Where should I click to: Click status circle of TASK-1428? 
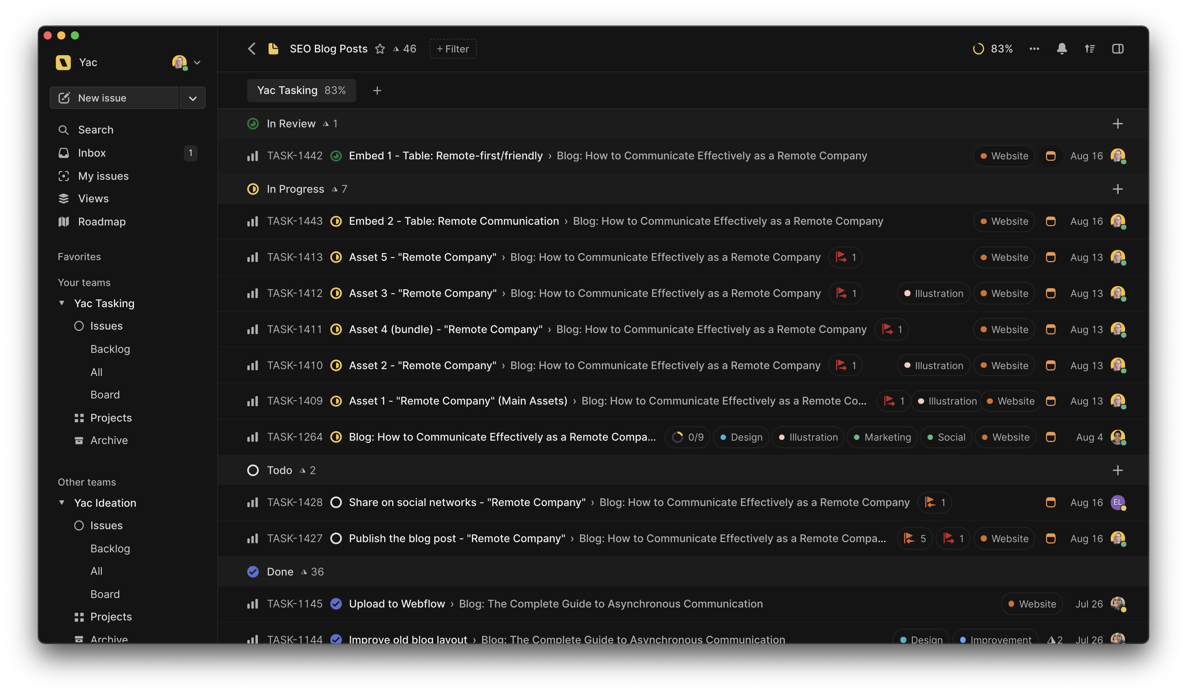point(336,502)
